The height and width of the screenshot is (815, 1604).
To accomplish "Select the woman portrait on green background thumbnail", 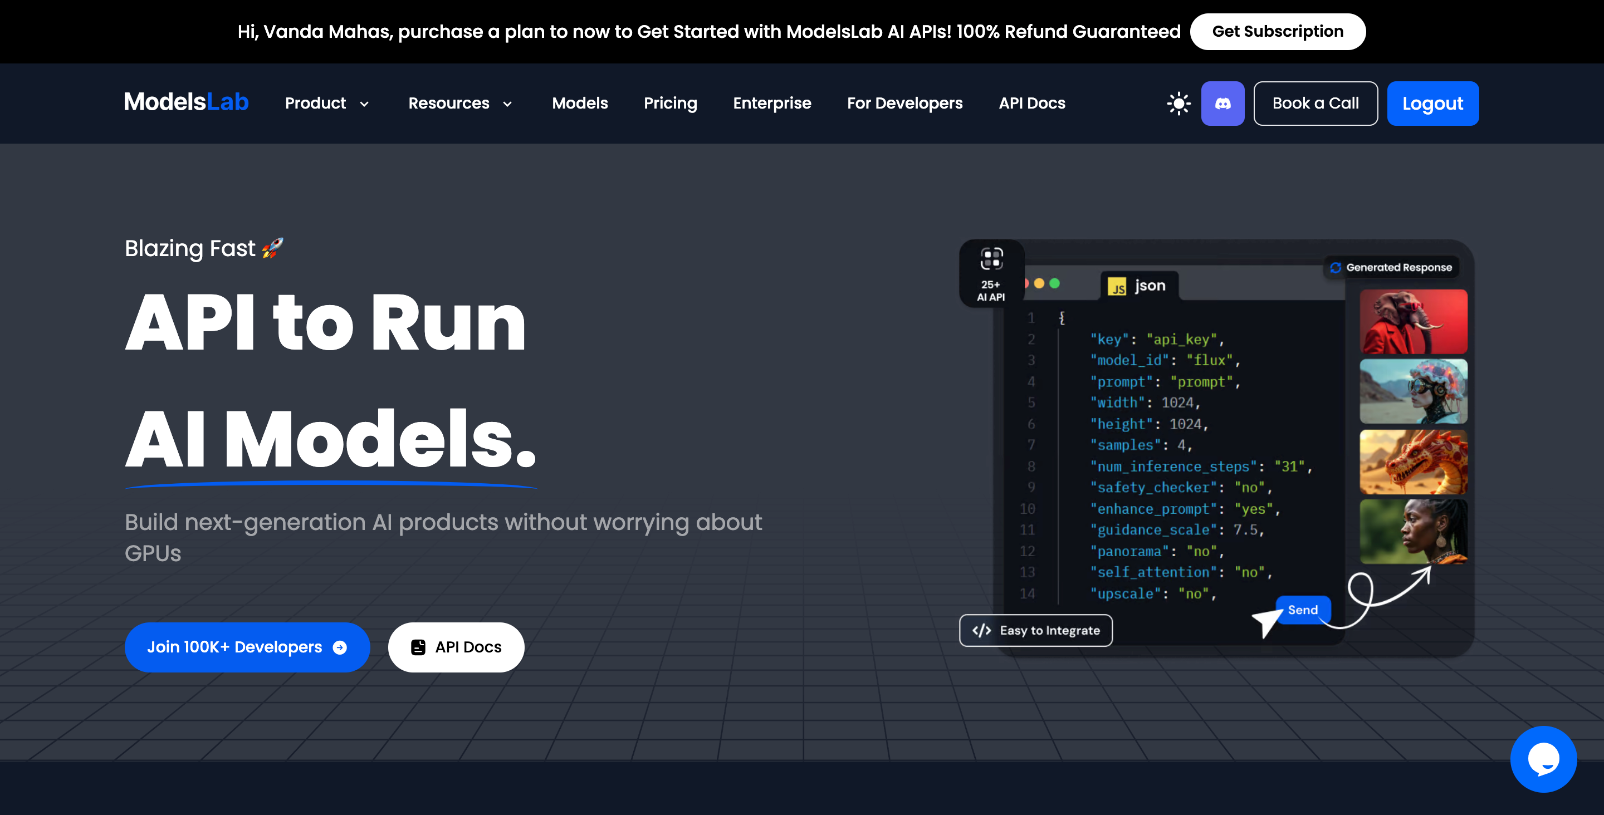I will point(1413,532).
